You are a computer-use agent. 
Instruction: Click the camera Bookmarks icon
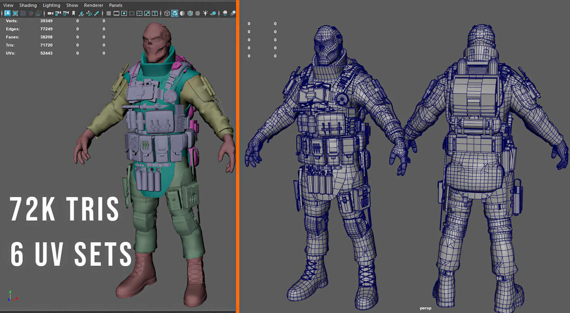tap(73, 13)
